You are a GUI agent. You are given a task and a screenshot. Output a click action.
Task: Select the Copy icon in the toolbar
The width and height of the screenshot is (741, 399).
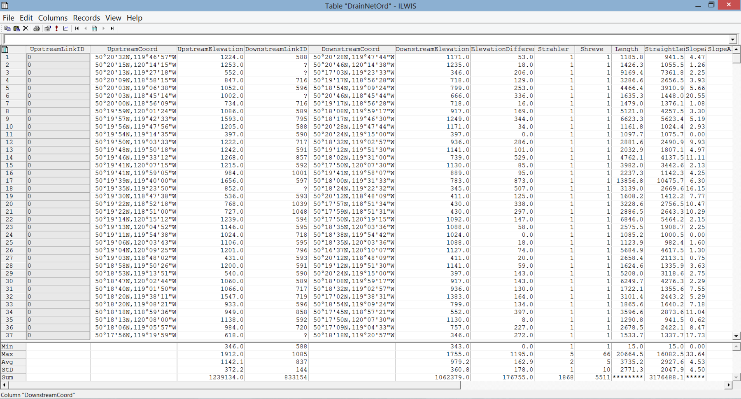coord(7,28)
